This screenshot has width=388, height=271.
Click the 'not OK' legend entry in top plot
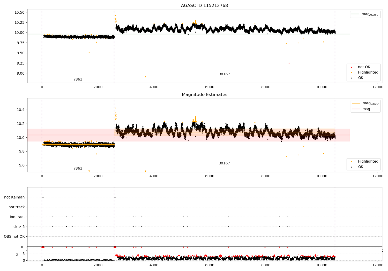(364, 67)
